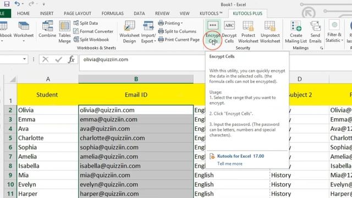352x198 pixels.
Task: Click the Cancel X in formula bar
Action: click(x=45, y=59)
